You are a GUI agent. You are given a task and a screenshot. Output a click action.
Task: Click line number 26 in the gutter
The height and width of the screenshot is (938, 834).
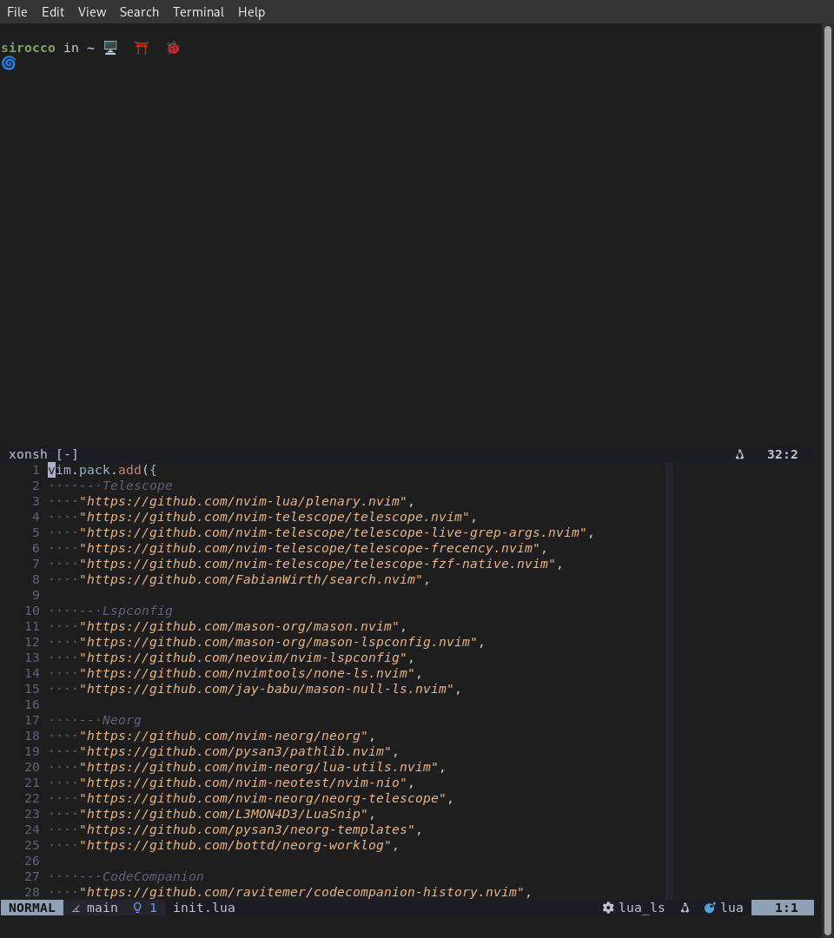click(x=31, y=861)
